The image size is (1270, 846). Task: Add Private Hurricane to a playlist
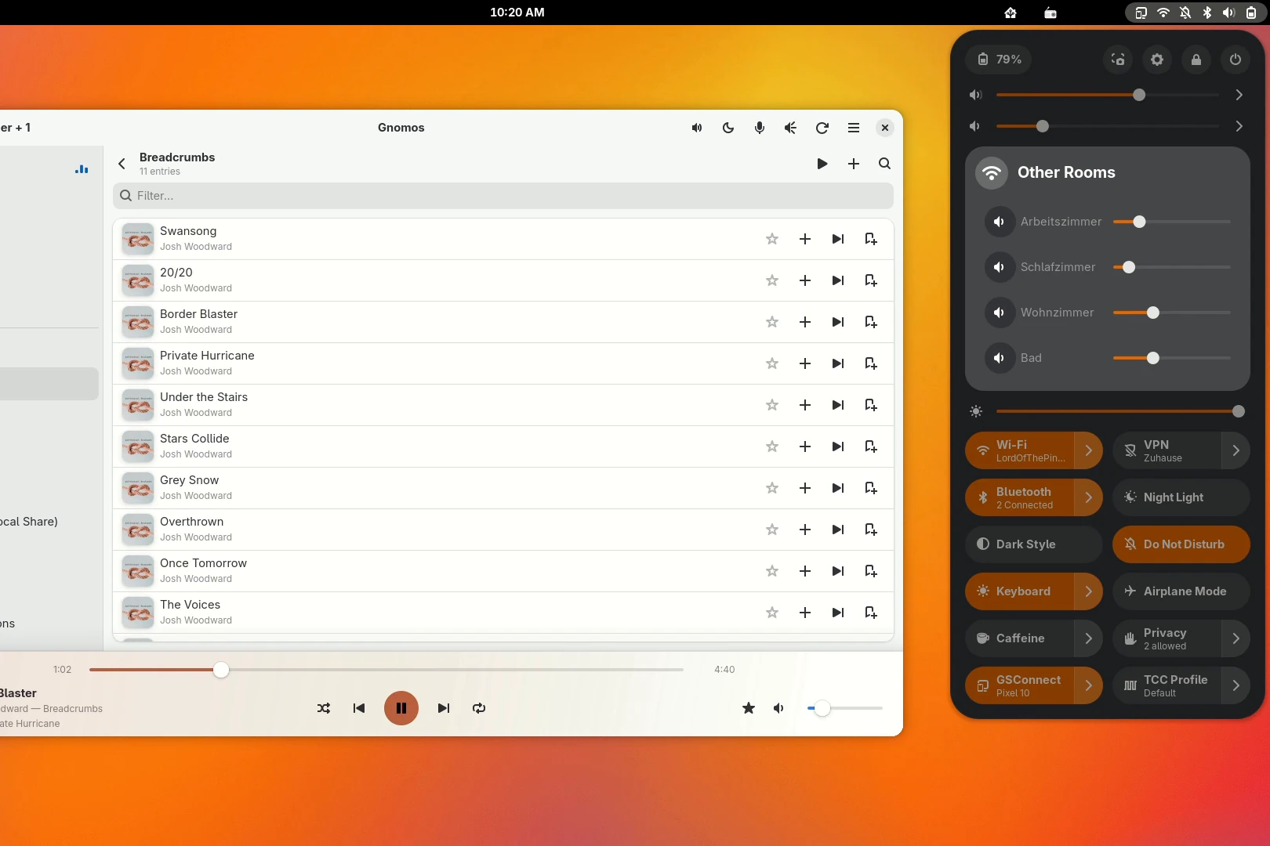coord(871,363)
